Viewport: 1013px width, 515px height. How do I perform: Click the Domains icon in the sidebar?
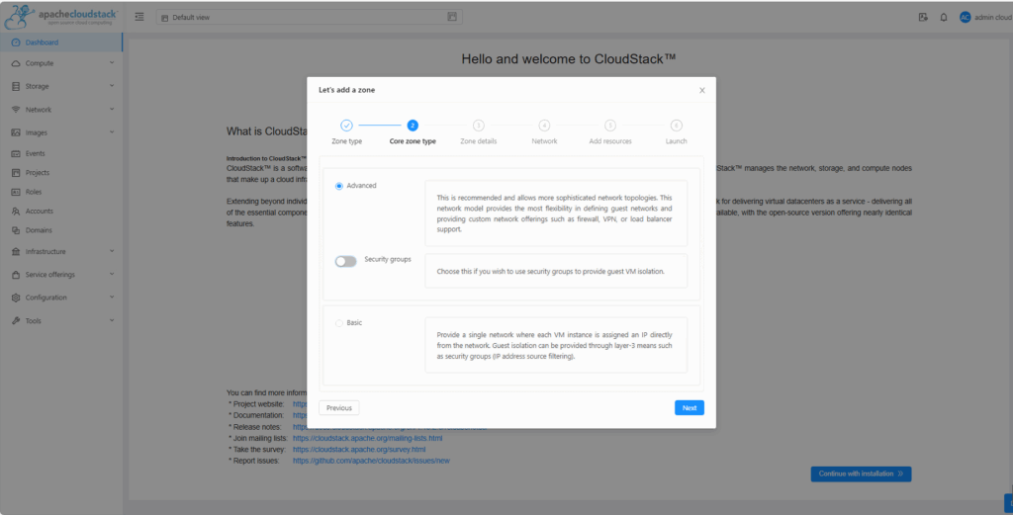tap(16, 230)
